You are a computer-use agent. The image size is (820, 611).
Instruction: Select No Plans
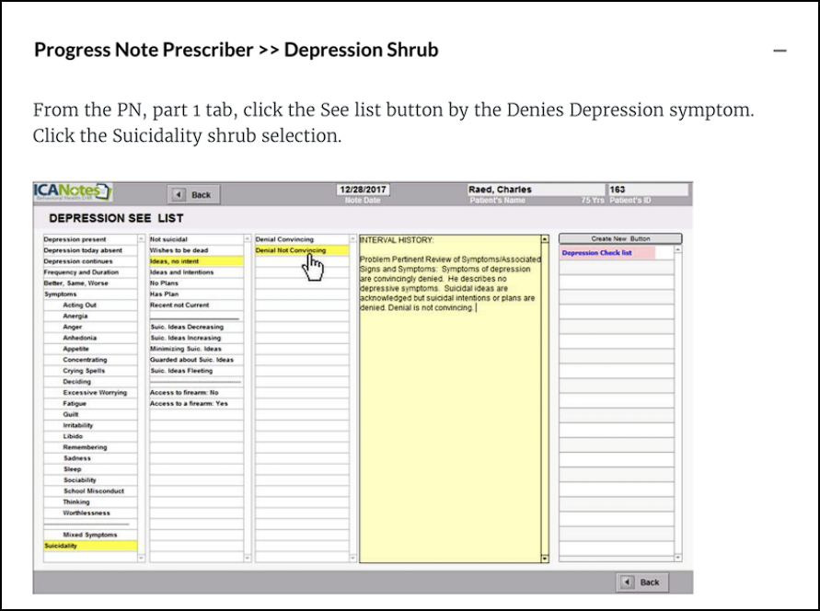tap(197, 283)
